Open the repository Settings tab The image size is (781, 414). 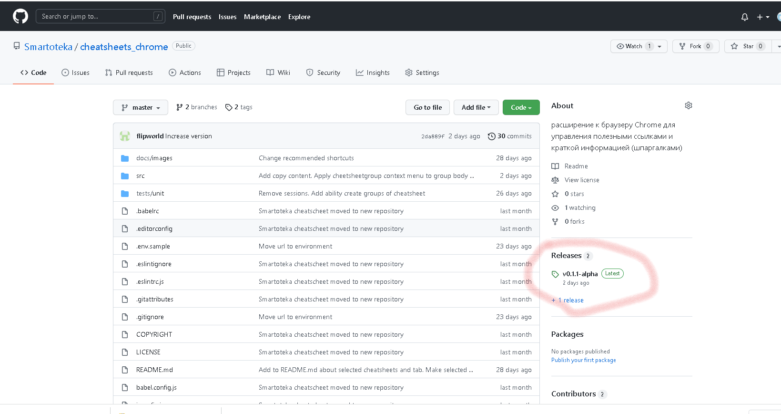[422, 72]
